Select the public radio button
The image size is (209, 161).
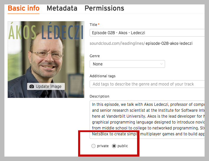[x=114, y=146]
